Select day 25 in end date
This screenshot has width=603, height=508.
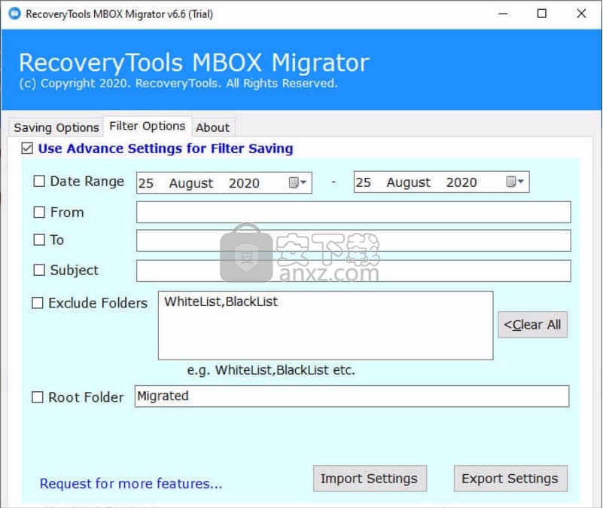(x=364, y=182)
